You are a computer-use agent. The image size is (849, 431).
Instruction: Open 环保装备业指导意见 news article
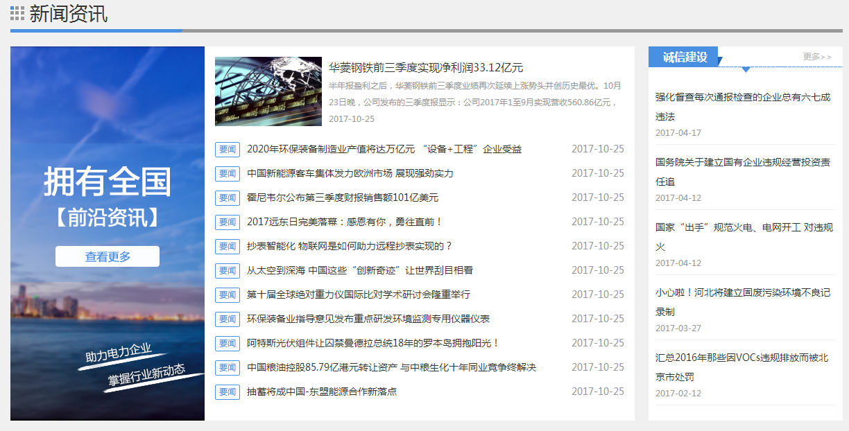point(368,319)
